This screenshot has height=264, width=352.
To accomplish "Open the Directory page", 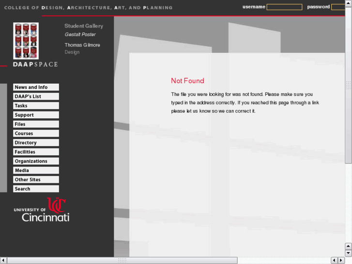I will point(36,142).
